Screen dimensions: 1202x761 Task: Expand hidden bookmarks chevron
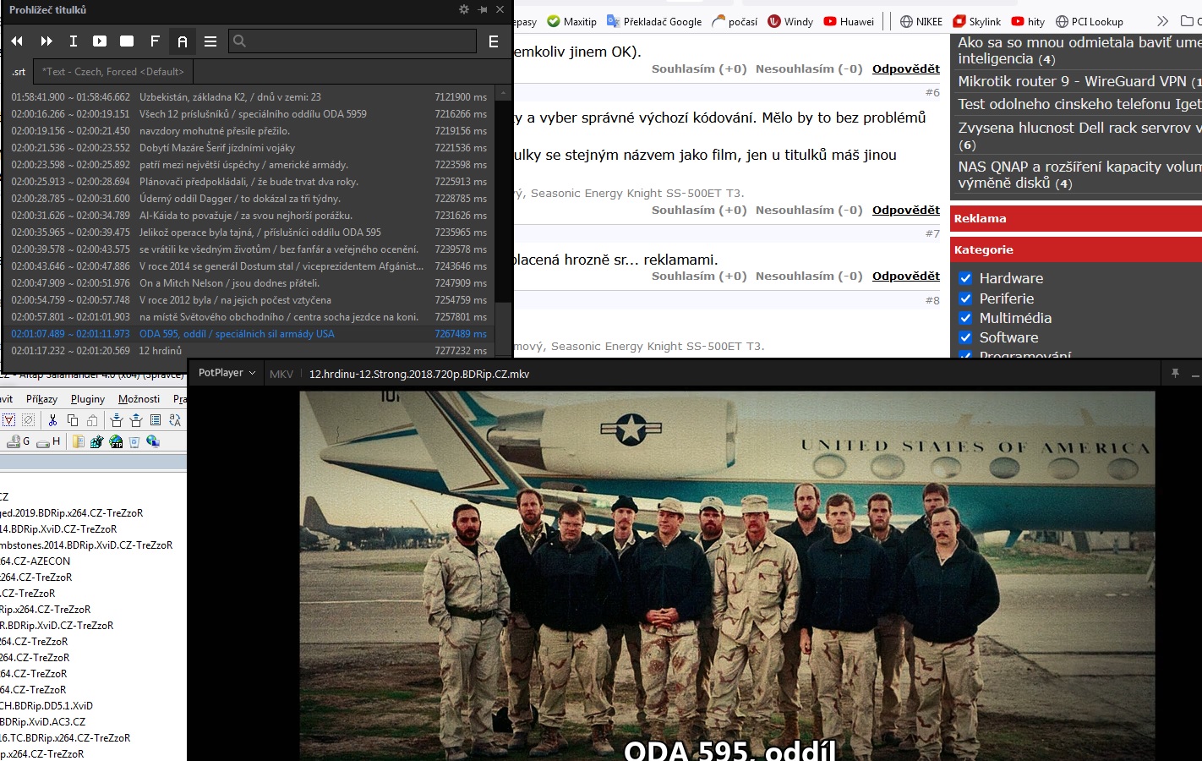[1162, 21]
